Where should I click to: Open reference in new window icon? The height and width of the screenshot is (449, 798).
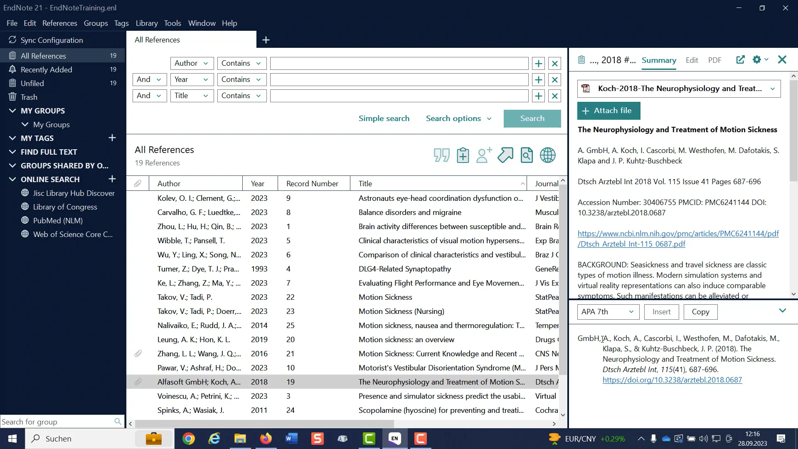click(x=740, y=60)
